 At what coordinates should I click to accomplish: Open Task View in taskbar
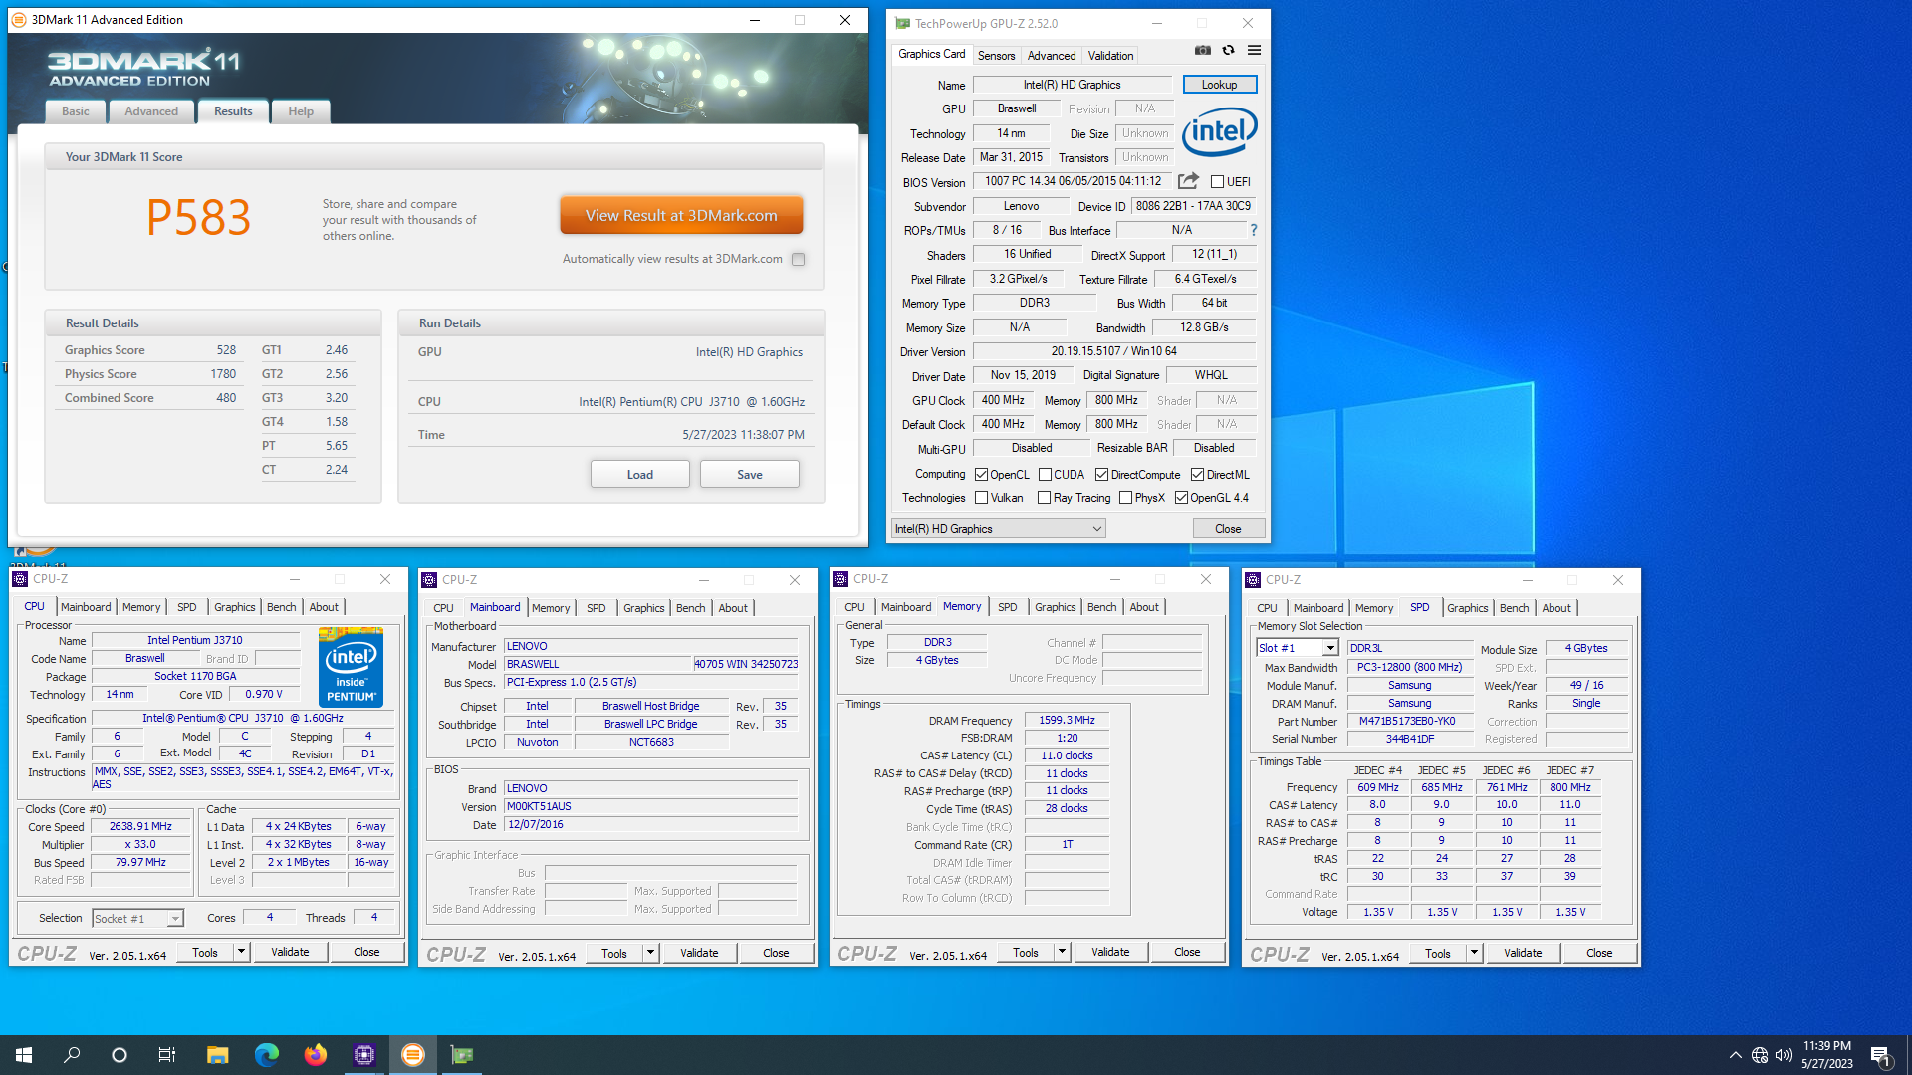coord(167,1055)
